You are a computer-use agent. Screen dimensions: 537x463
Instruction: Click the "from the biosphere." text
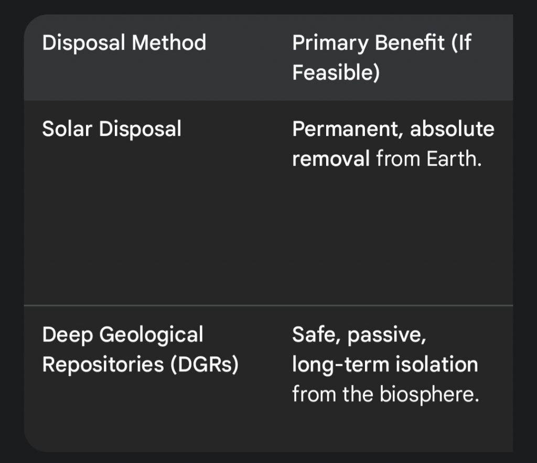[x=385, y=394]
